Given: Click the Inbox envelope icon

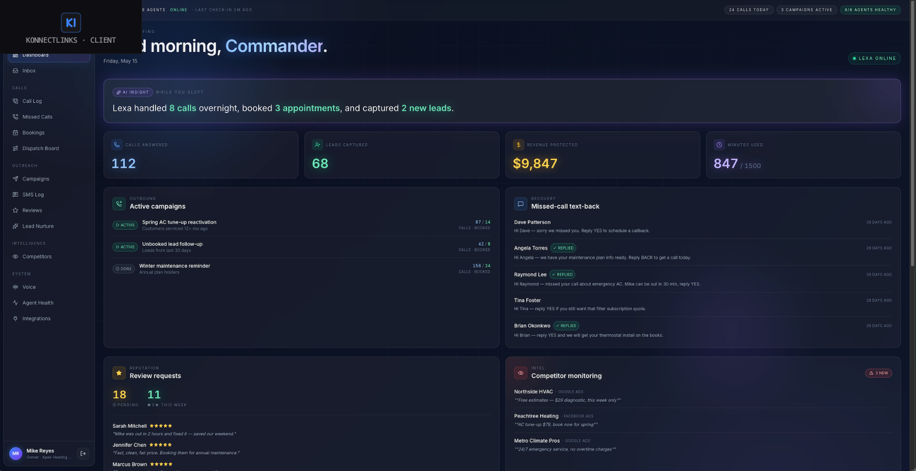Looking at the screenshot, I should (x=15, y=71).
